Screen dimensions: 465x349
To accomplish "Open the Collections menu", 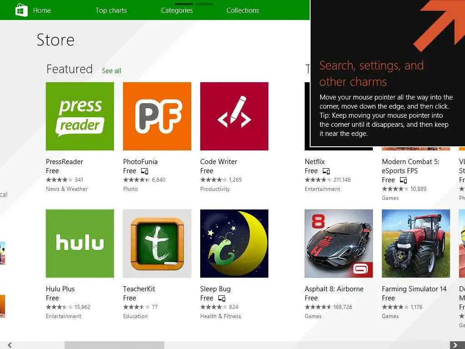I will tap(243, 10).
